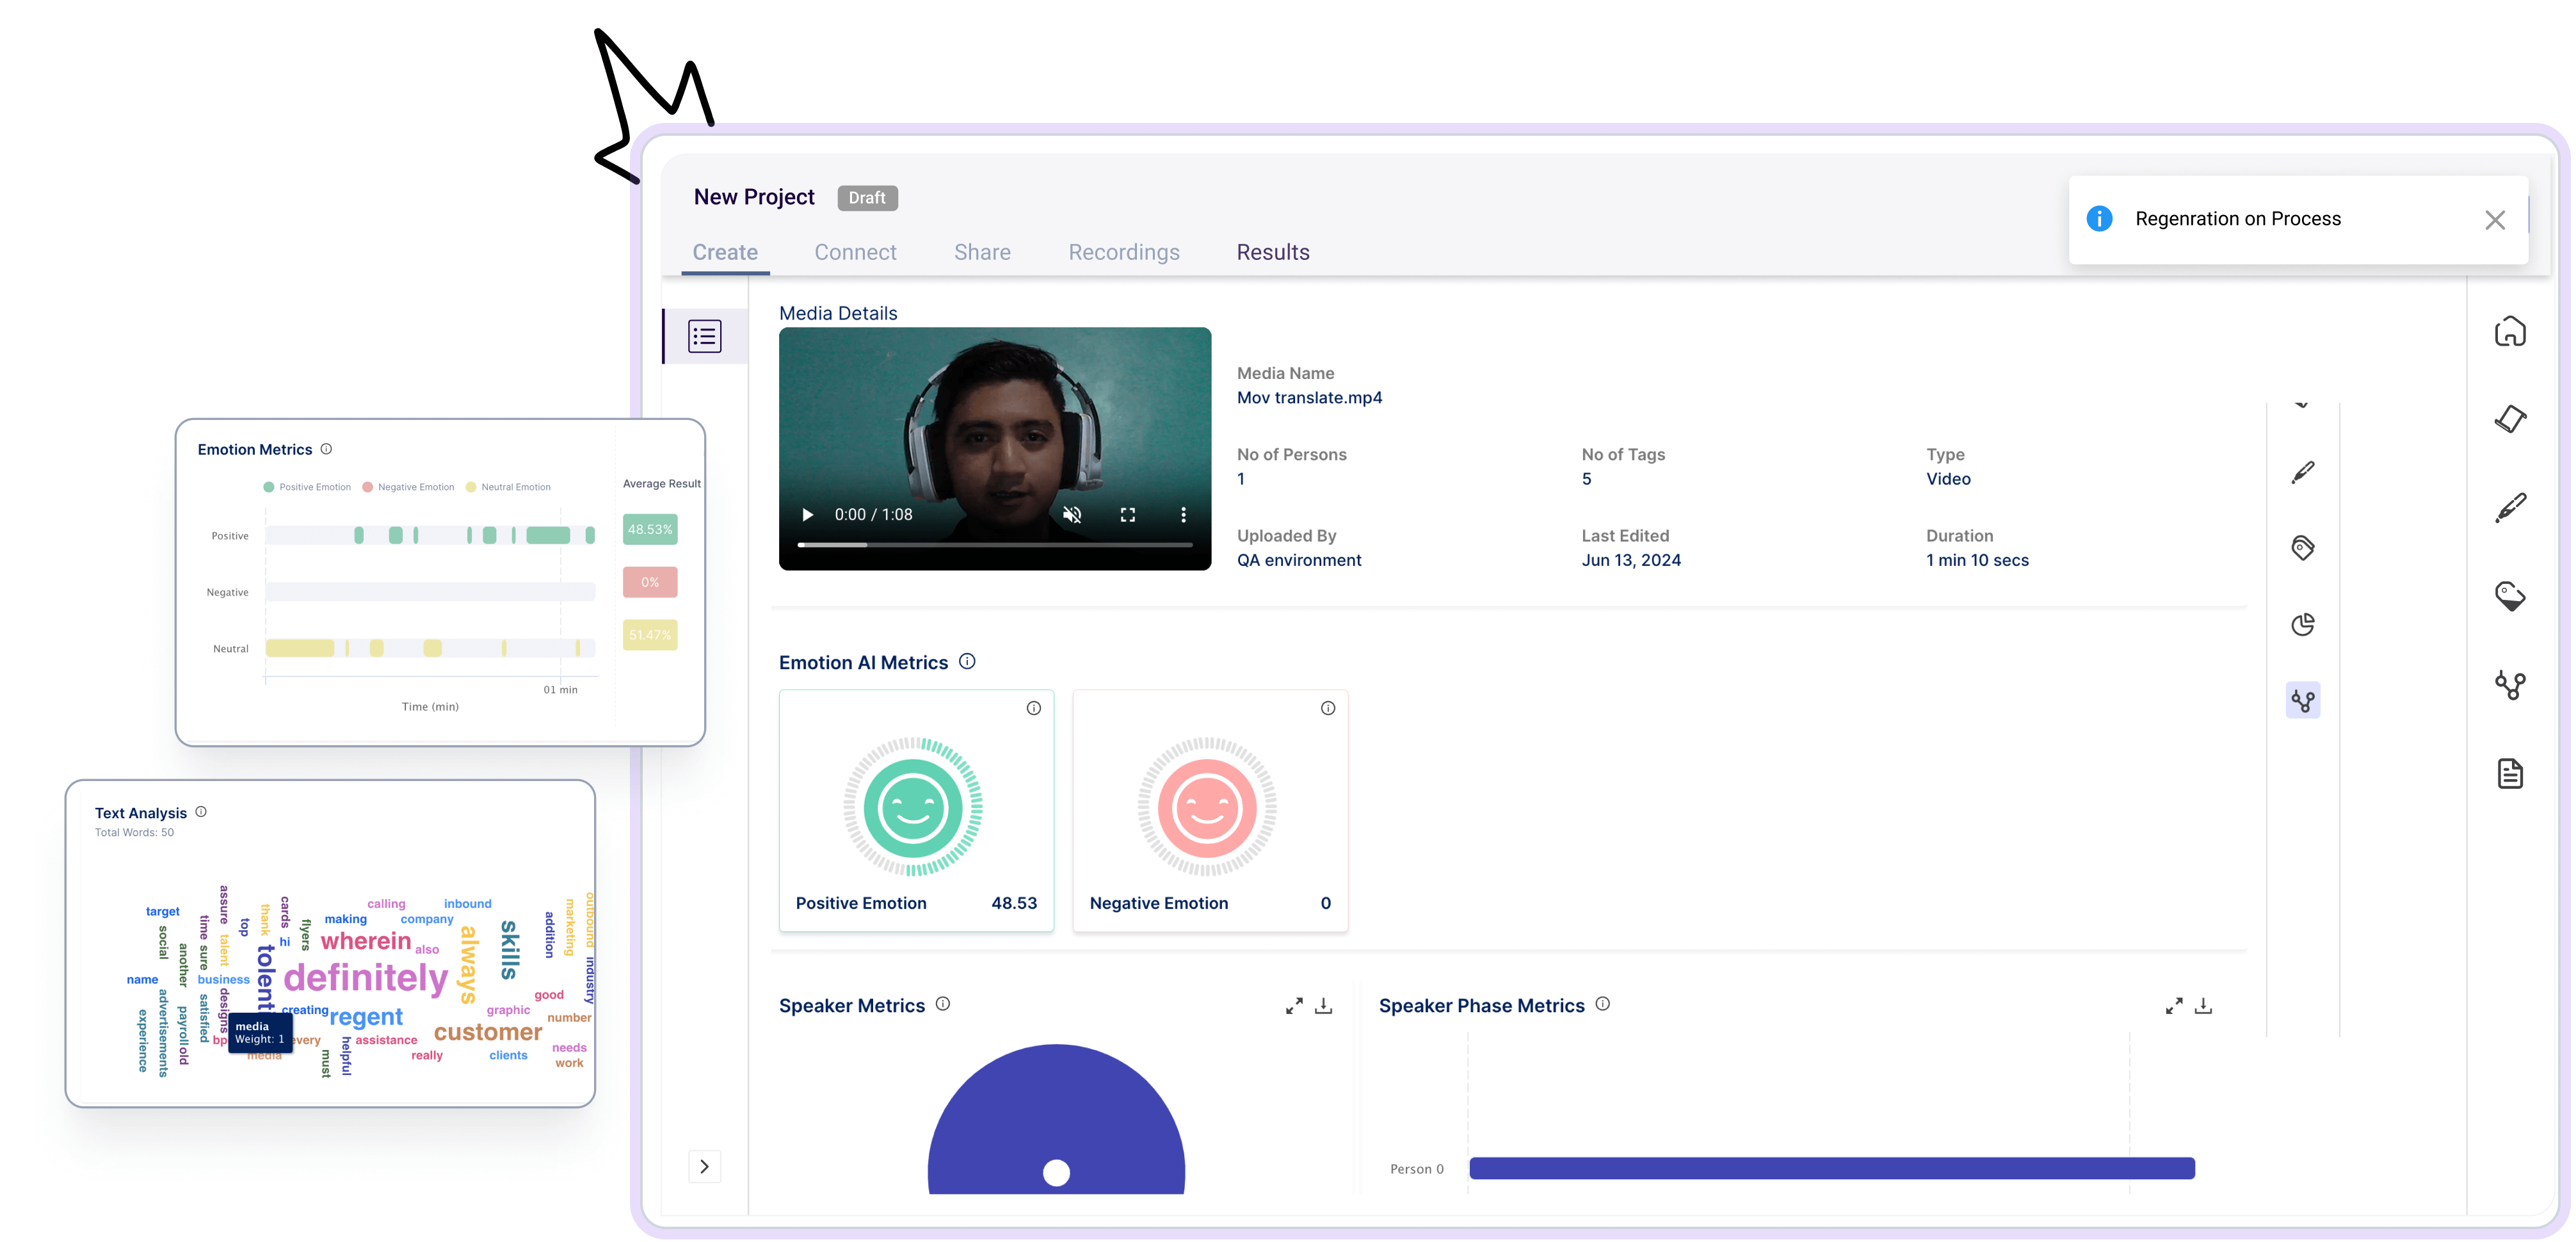Screen dimensions: 2576x1242
Task: Select the large pen icon in right sidebar
Action: click(2510, 508)
